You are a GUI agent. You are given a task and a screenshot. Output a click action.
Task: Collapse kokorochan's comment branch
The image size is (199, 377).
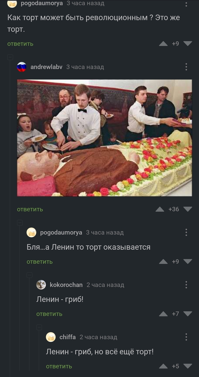29,275
